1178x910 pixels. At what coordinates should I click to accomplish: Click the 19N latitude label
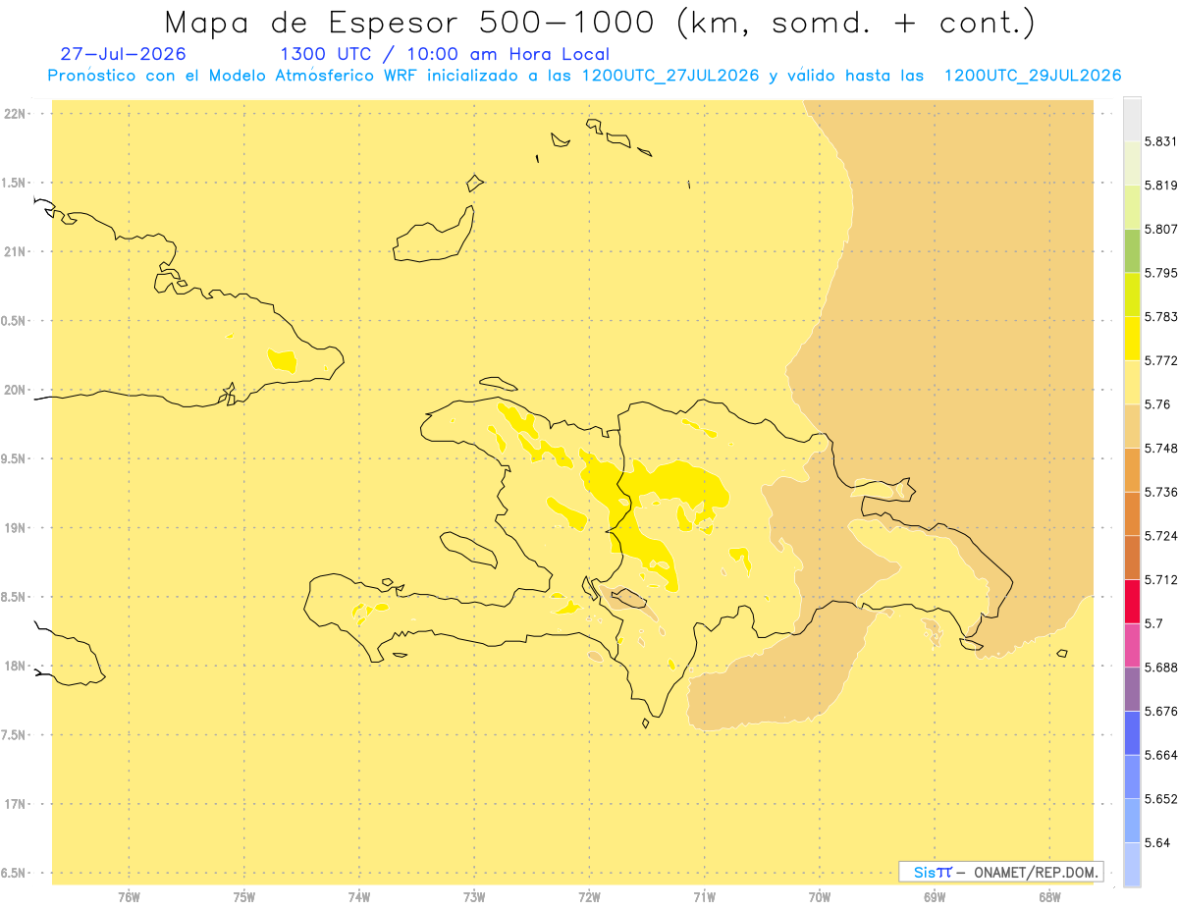[14, 528]
